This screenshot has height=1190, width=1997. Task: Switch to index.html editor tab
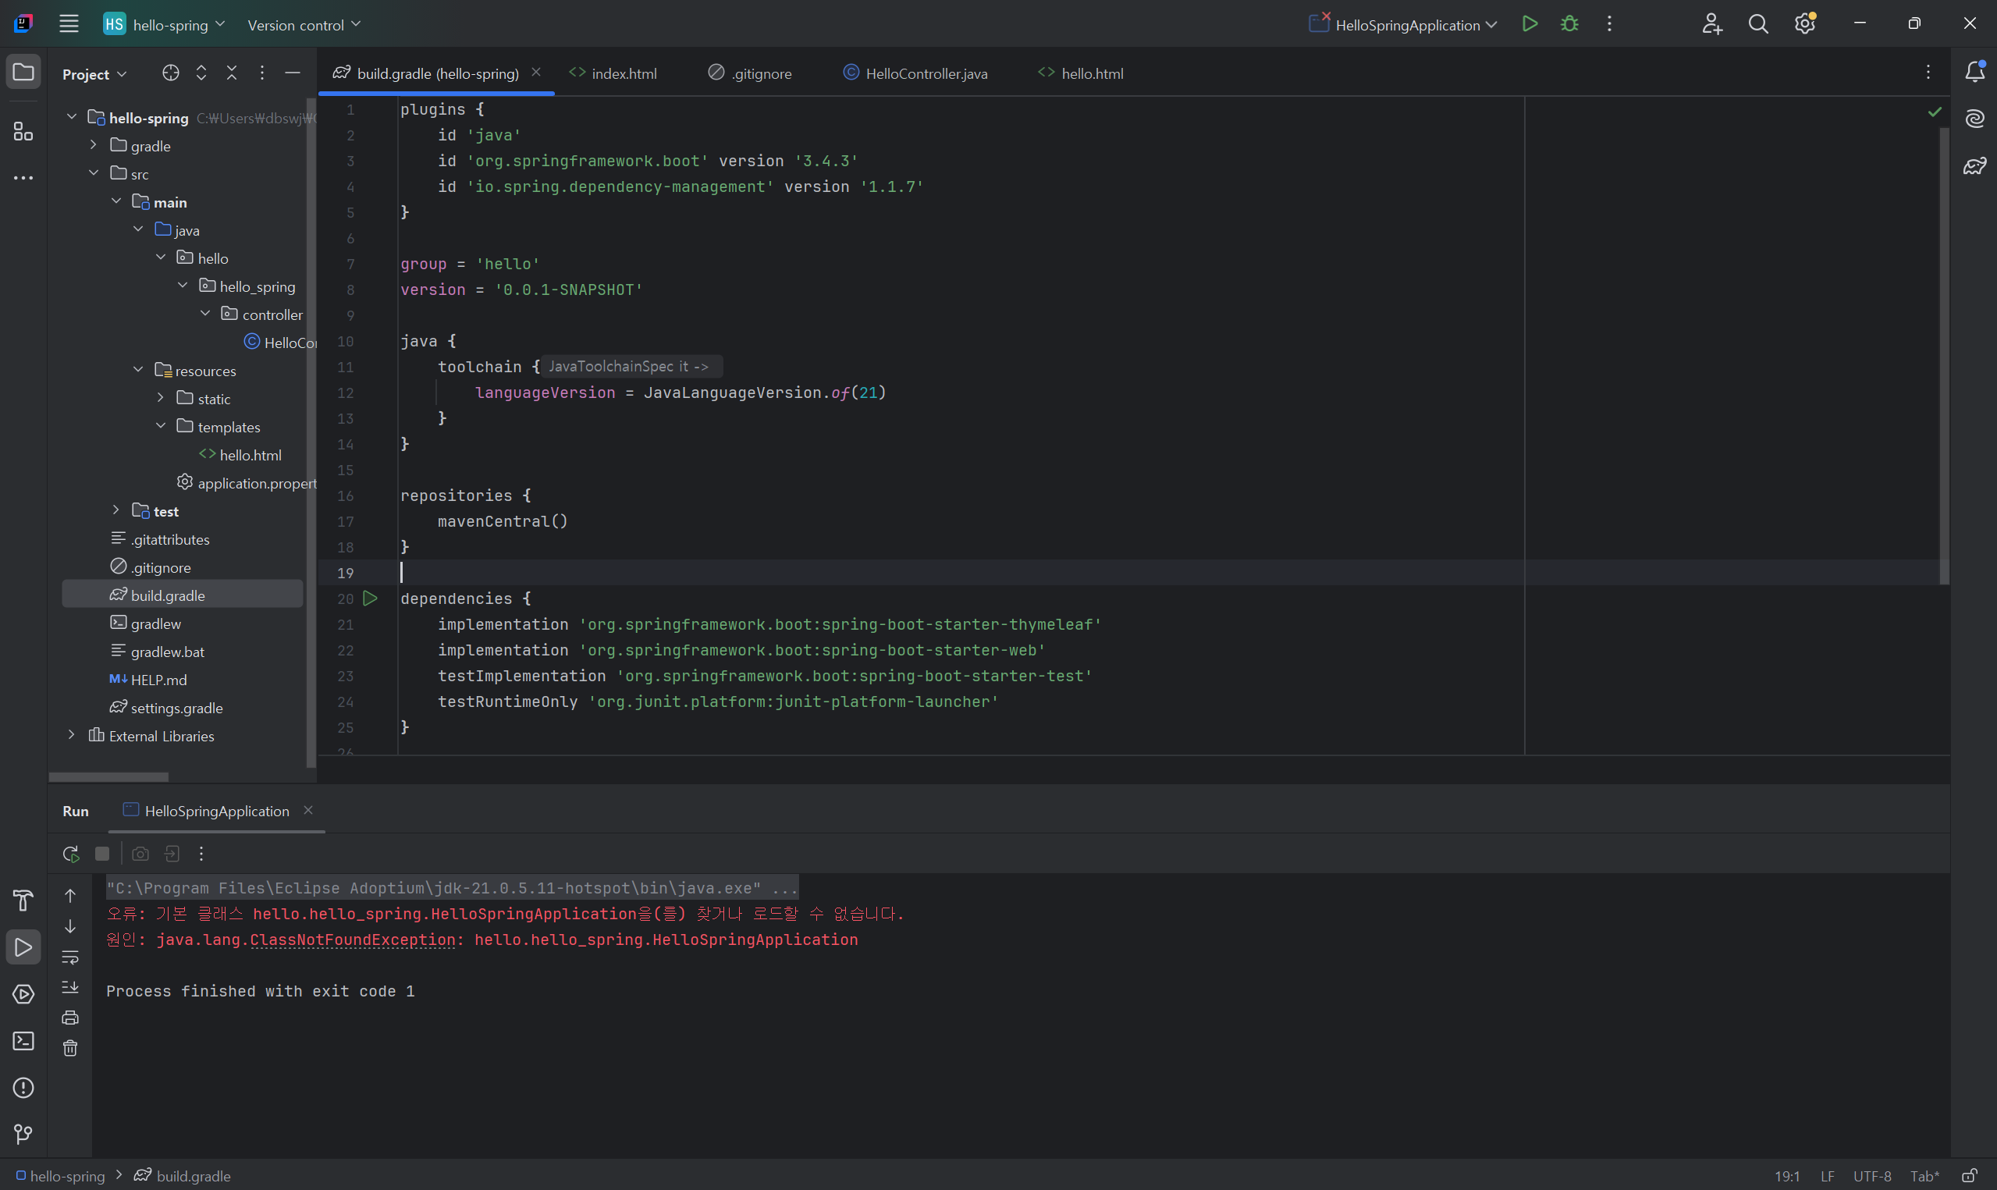pyautogui.click(x=613, y=73)
